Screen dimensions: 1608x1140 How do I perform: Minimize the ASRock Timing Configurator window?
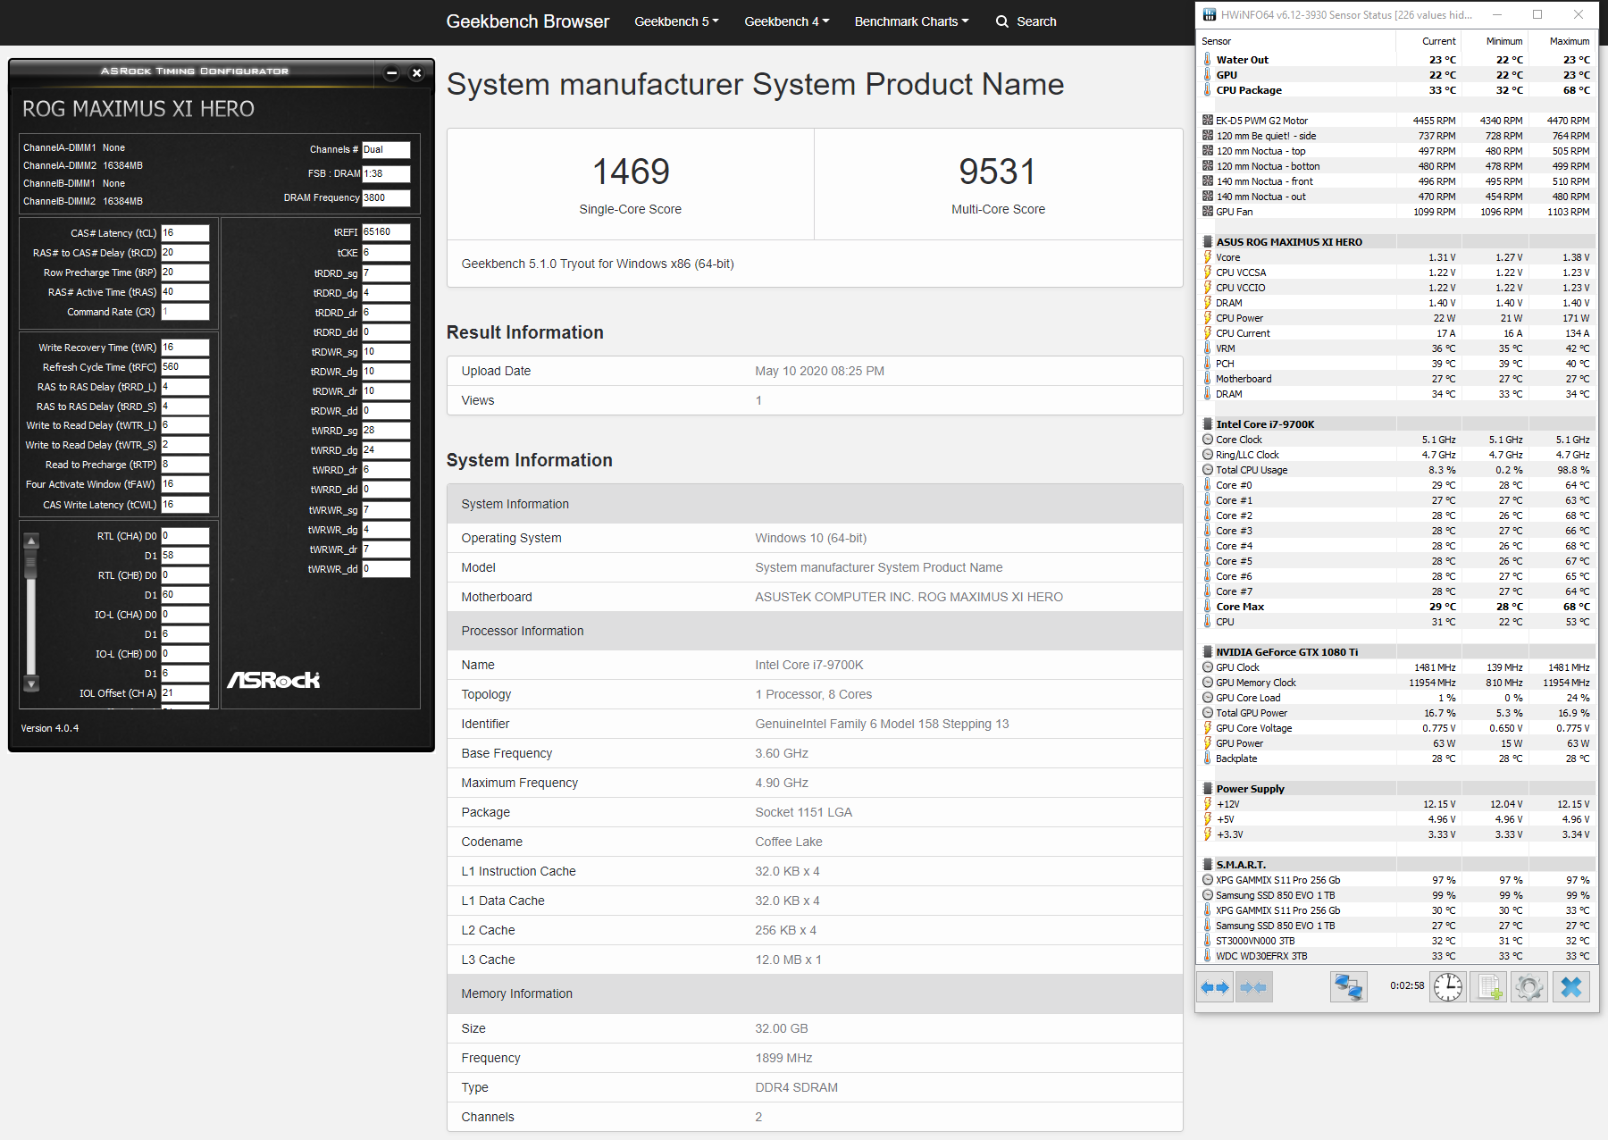(x=391, y=73)
